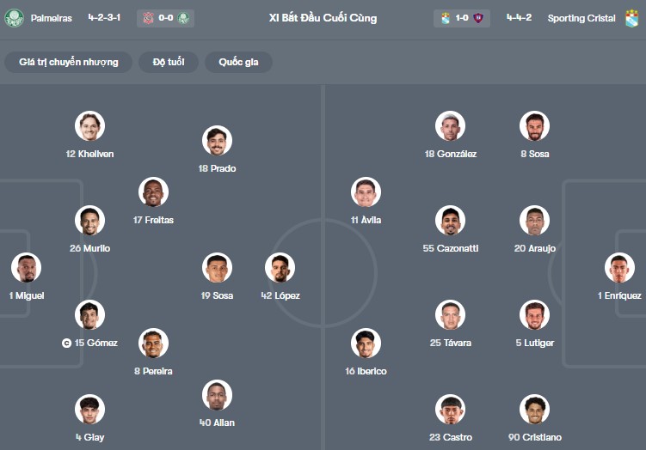This screenshot has width=646, height=450.
Task: Click the Sporting Cristal club crest icon
Action: tap(632, 18)
